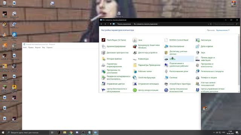The width and height of the screenshot is (241, 135).
Task: Open Центр безопасности и обслуживания
Action: (114, 90)
